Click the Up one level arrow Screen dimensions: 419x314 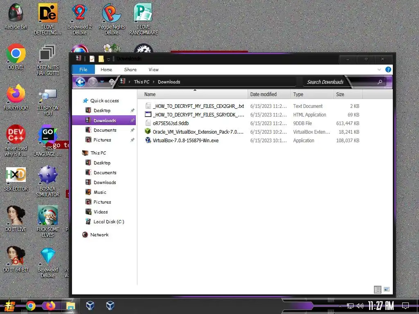(112, 82)
